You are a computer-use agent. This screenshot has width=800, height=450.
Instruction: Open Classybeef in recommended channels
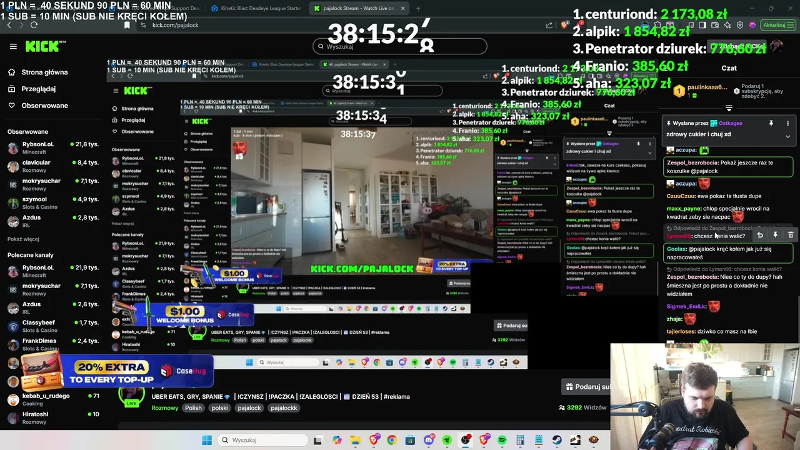pyautogui.click(x=52, y=326)
